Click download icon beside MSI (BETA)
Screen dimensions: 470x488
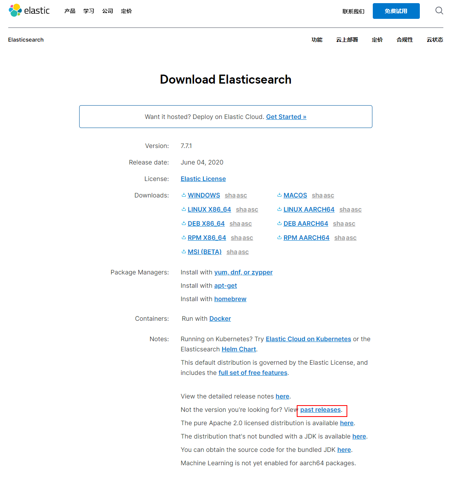[x=184, y=252]
